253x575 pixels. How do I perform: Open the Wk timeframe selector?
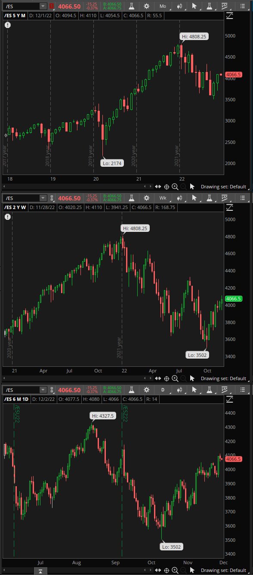(163, 198)
